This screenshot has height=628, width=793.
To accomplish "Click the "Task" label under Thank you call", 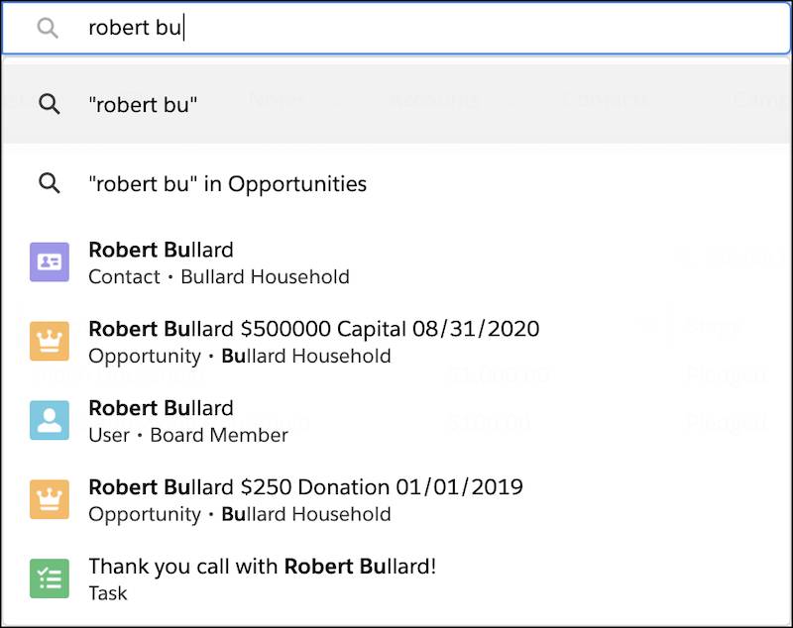I will [x=108, y=593].
